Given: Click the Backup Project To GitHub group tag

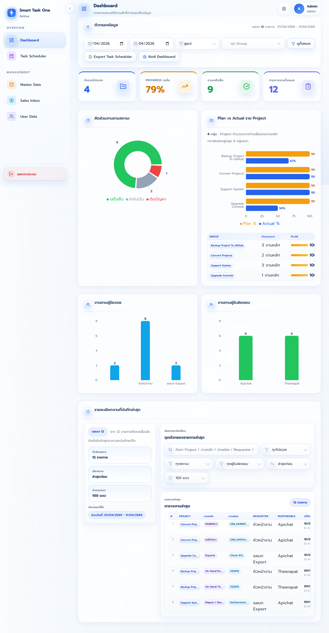Looking at the screenshot, I should tap(227, 245).
